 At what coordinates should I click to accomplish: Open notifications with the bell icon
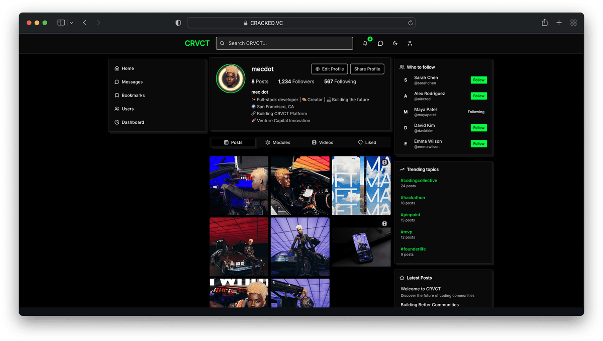tap(365, 43)
